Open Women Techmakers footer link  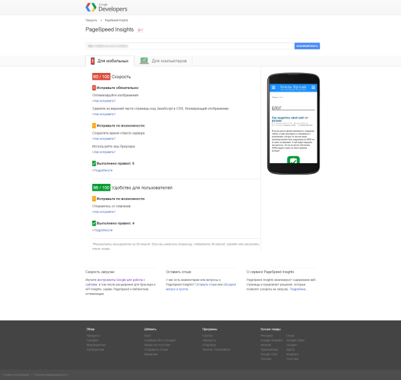pos(217,349)
